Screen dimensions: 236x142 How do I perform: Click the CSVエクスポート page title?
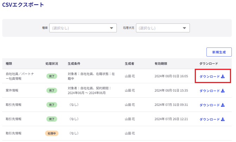tap(23, 5)
